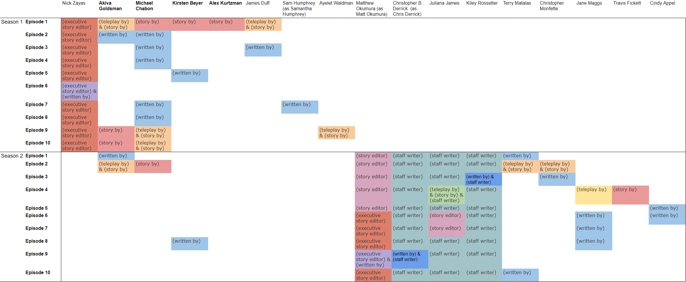Click Terry Matalas's (written by) in Season 2 Episode 1
This screenshot has height=282, width=686.
pyautogui.click(x=520, y=156)
